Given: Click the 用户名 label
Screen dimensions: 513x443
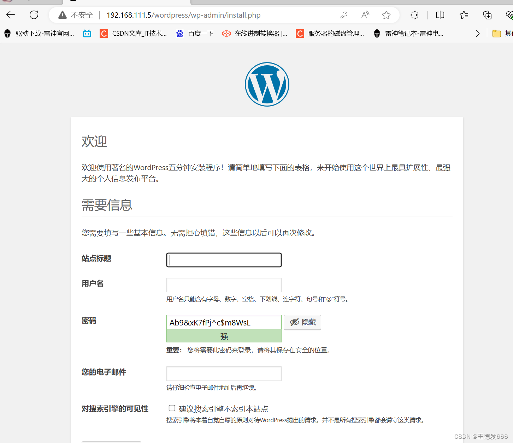Looking at the screenshot, I should pyautogui.click(x=93, y=283).
